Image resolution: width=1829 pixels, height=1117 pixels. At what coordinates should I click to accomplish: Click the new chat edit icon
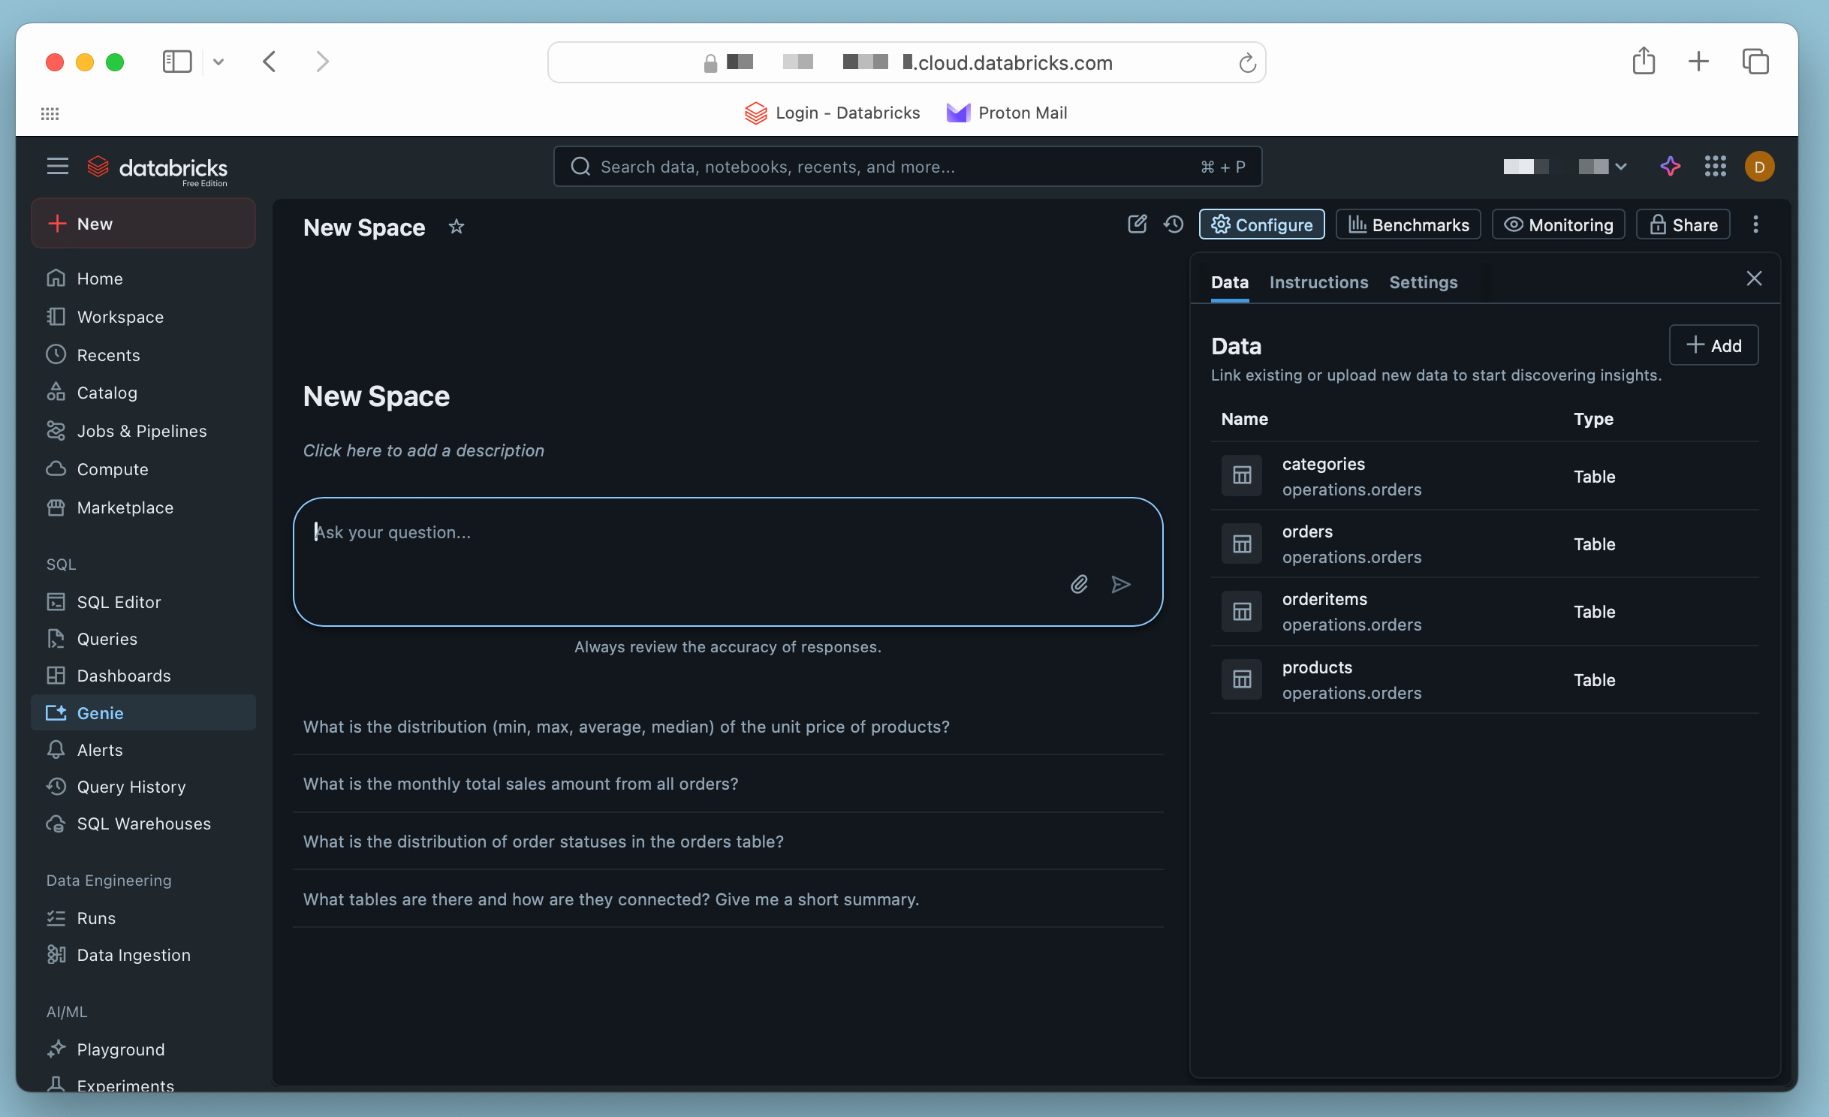1137,224
